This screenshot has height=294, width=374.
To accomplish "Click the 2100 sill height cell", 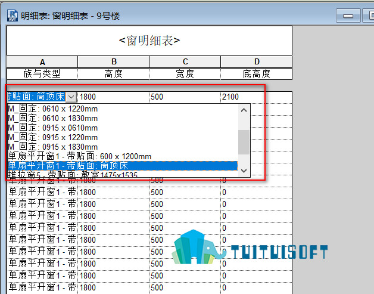I will (257, 97).
